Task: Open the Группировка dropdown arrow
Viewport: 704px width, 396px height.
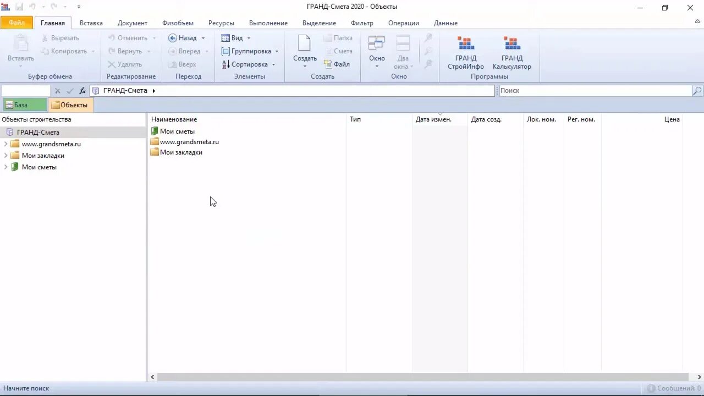Action: (x=277, y=51)
